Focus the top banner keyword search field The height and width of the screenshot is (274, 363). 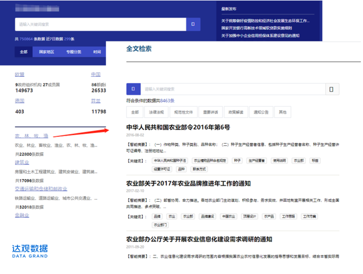100,24
